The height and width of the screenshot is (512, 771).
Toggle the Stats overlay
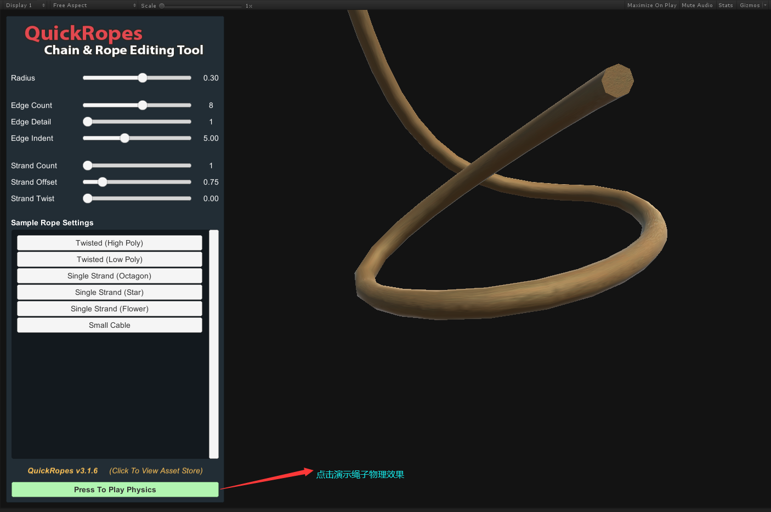pyautogui.click(x=725, y=5)
